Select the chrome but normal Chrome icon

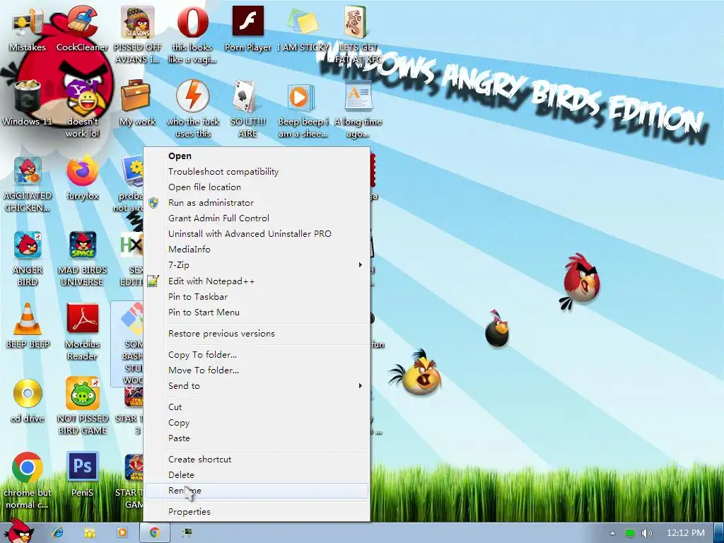[x=28, y=467]
